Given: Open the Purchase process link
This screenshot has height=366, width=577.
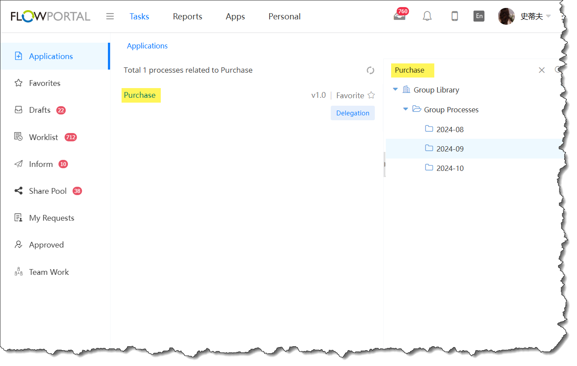Looking at the screenshot, I should (x=140, y=95).
